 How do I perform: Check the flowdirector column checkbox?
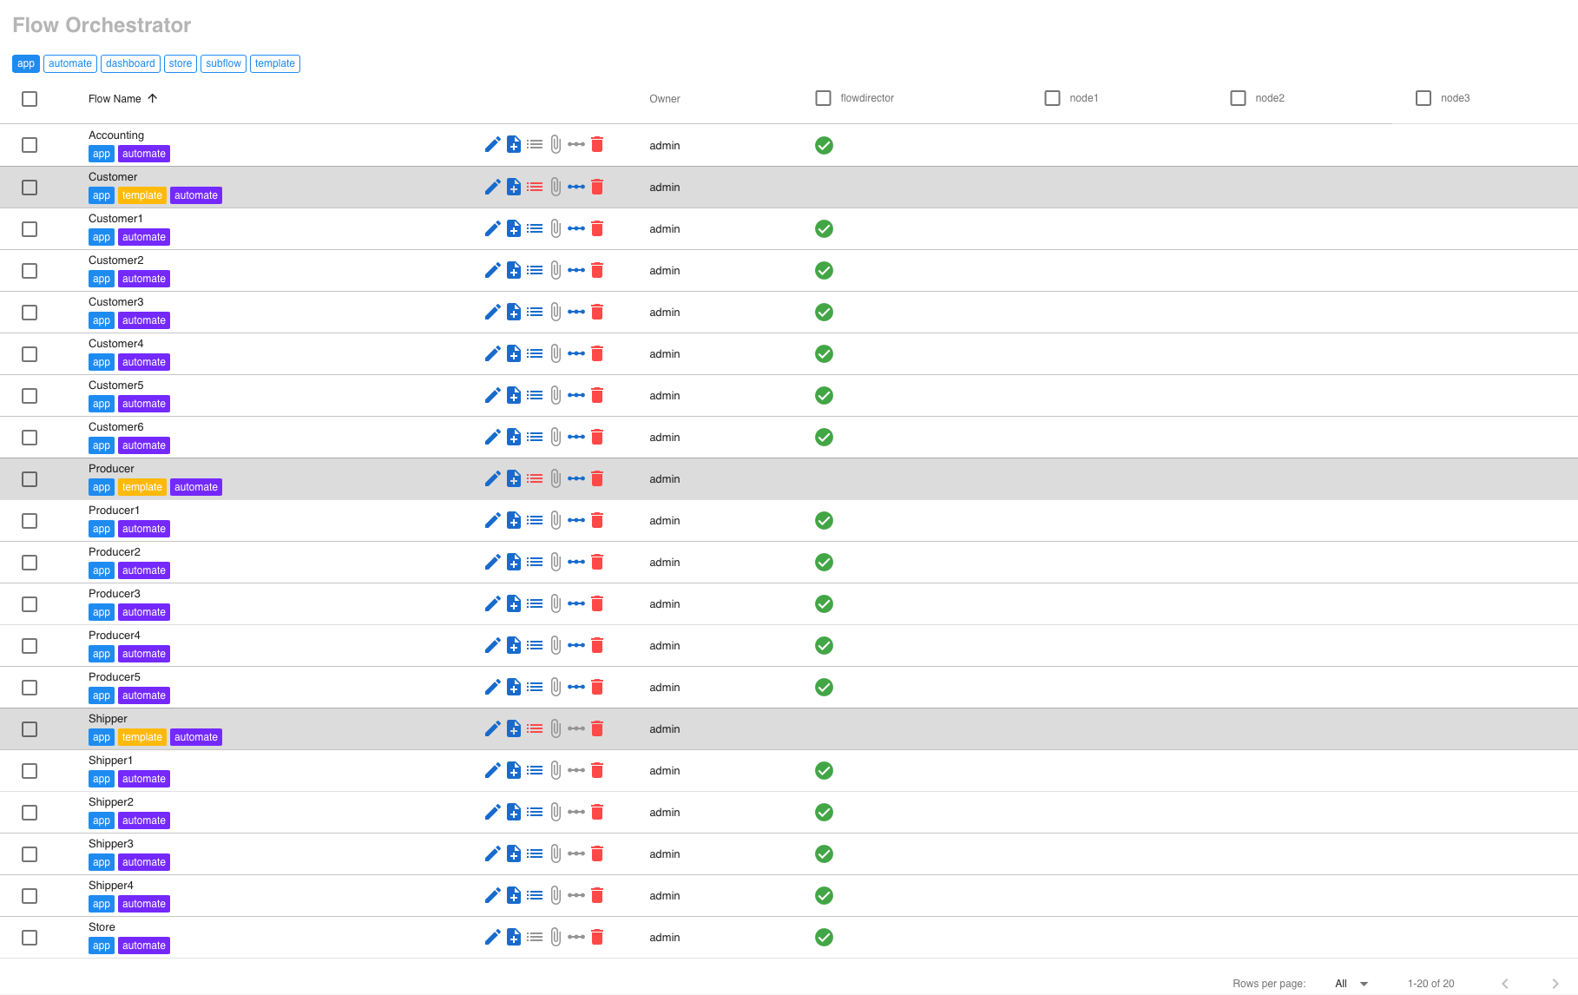click(823, 98)
